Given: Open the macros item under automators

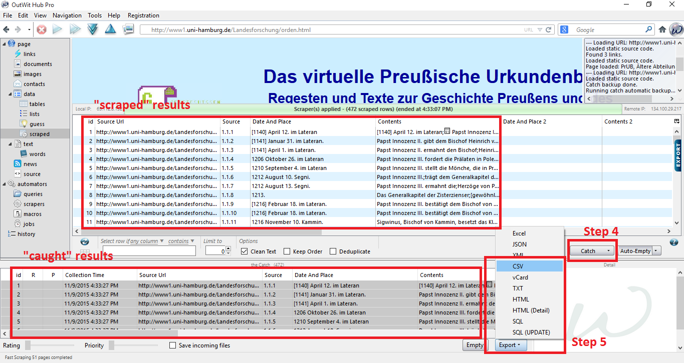Looking at the screenshot, I should coord(33,214).
